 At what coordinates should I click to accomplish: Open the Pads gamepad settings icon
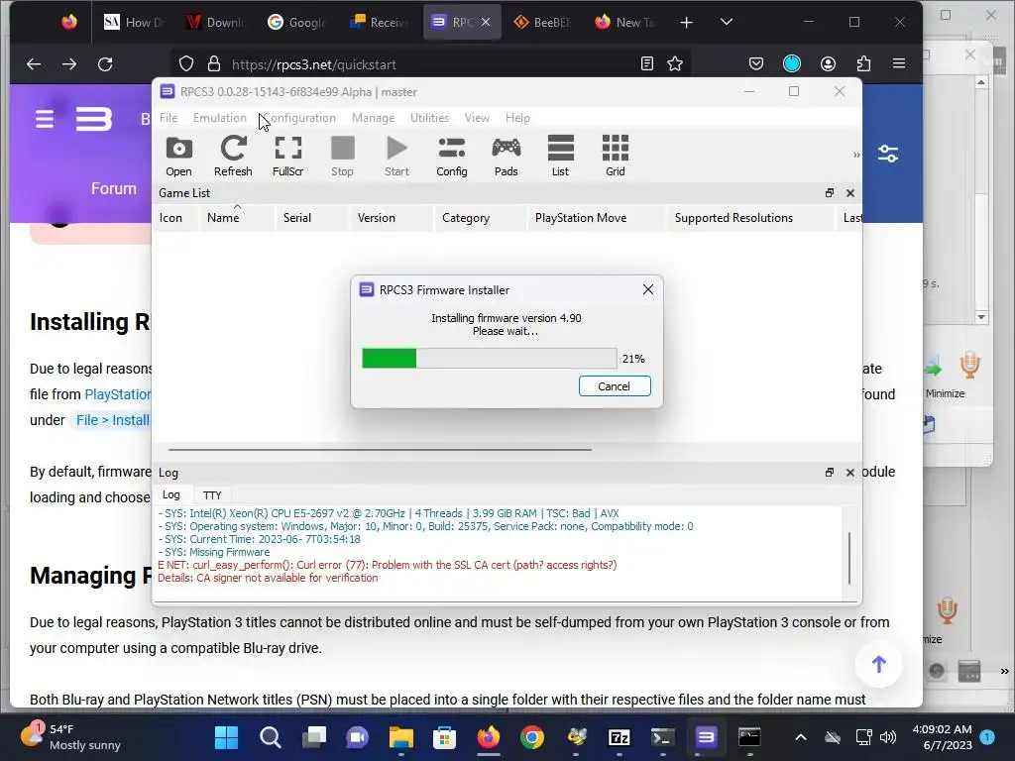pos(507,156)
